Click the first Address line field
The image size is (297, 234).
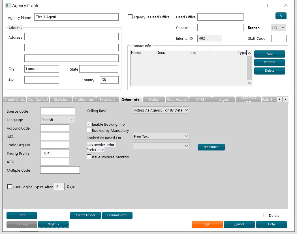coord(71,37)
